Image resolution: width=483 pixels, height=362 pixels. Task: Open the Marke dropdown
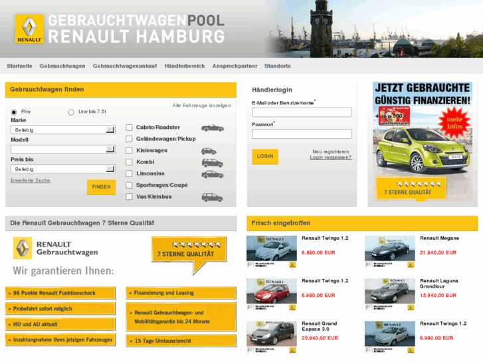click(x=63, y=130)
